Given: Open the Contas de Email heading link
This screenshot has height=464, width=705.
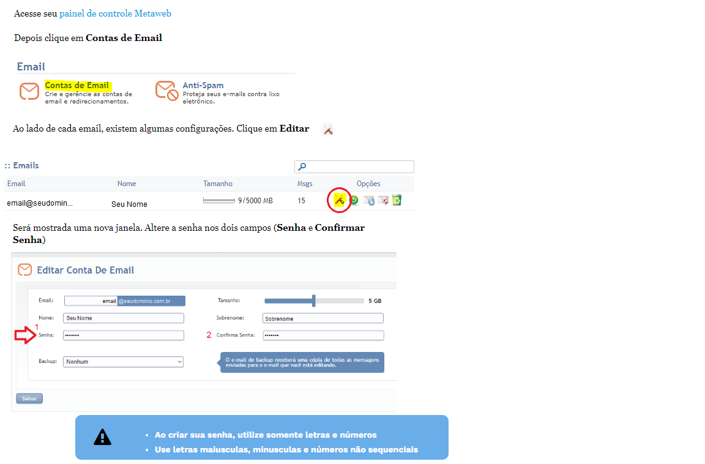Looking at the screenshot, I should (76, 86).
